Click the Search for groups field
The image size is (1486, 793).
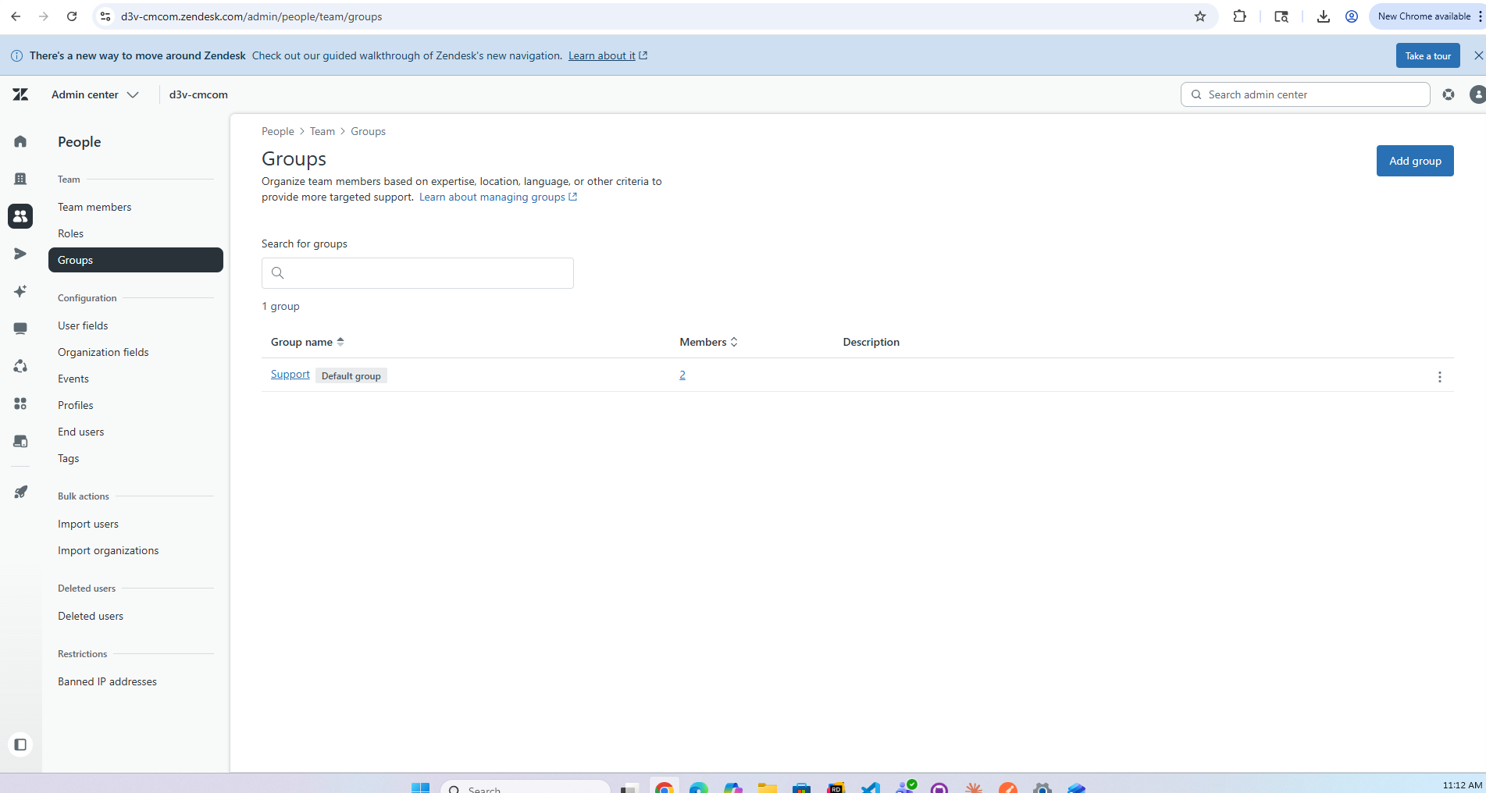418,273
